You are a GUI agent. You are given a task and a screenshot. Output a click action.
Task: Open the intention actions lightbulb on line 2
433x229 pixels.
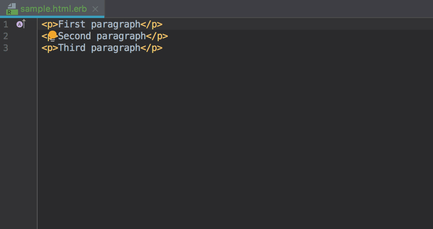point(52,36)
